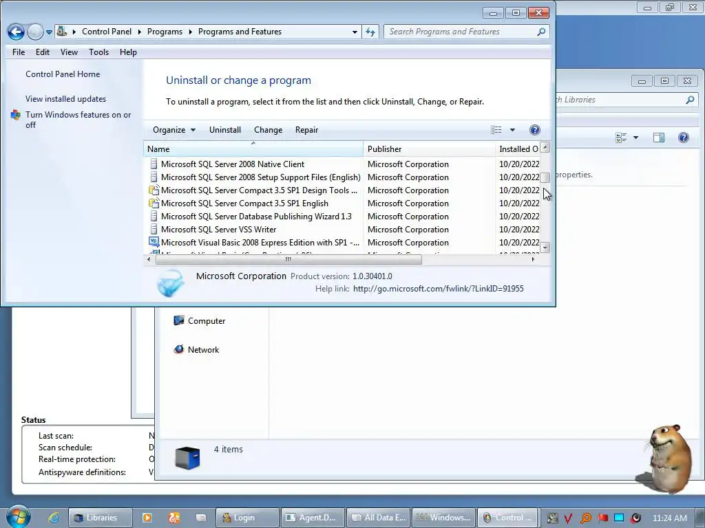705x528 pixels.
Task: Click icon of SQL Server Compact 3.5 SP1 Design Tools
Action: (x=154, y=190)
